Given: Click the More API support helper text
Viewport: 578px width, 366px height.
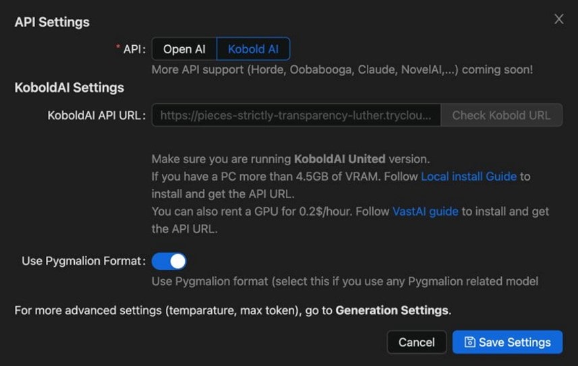Looking at the screenshot, I should click(x=342, y=69).
